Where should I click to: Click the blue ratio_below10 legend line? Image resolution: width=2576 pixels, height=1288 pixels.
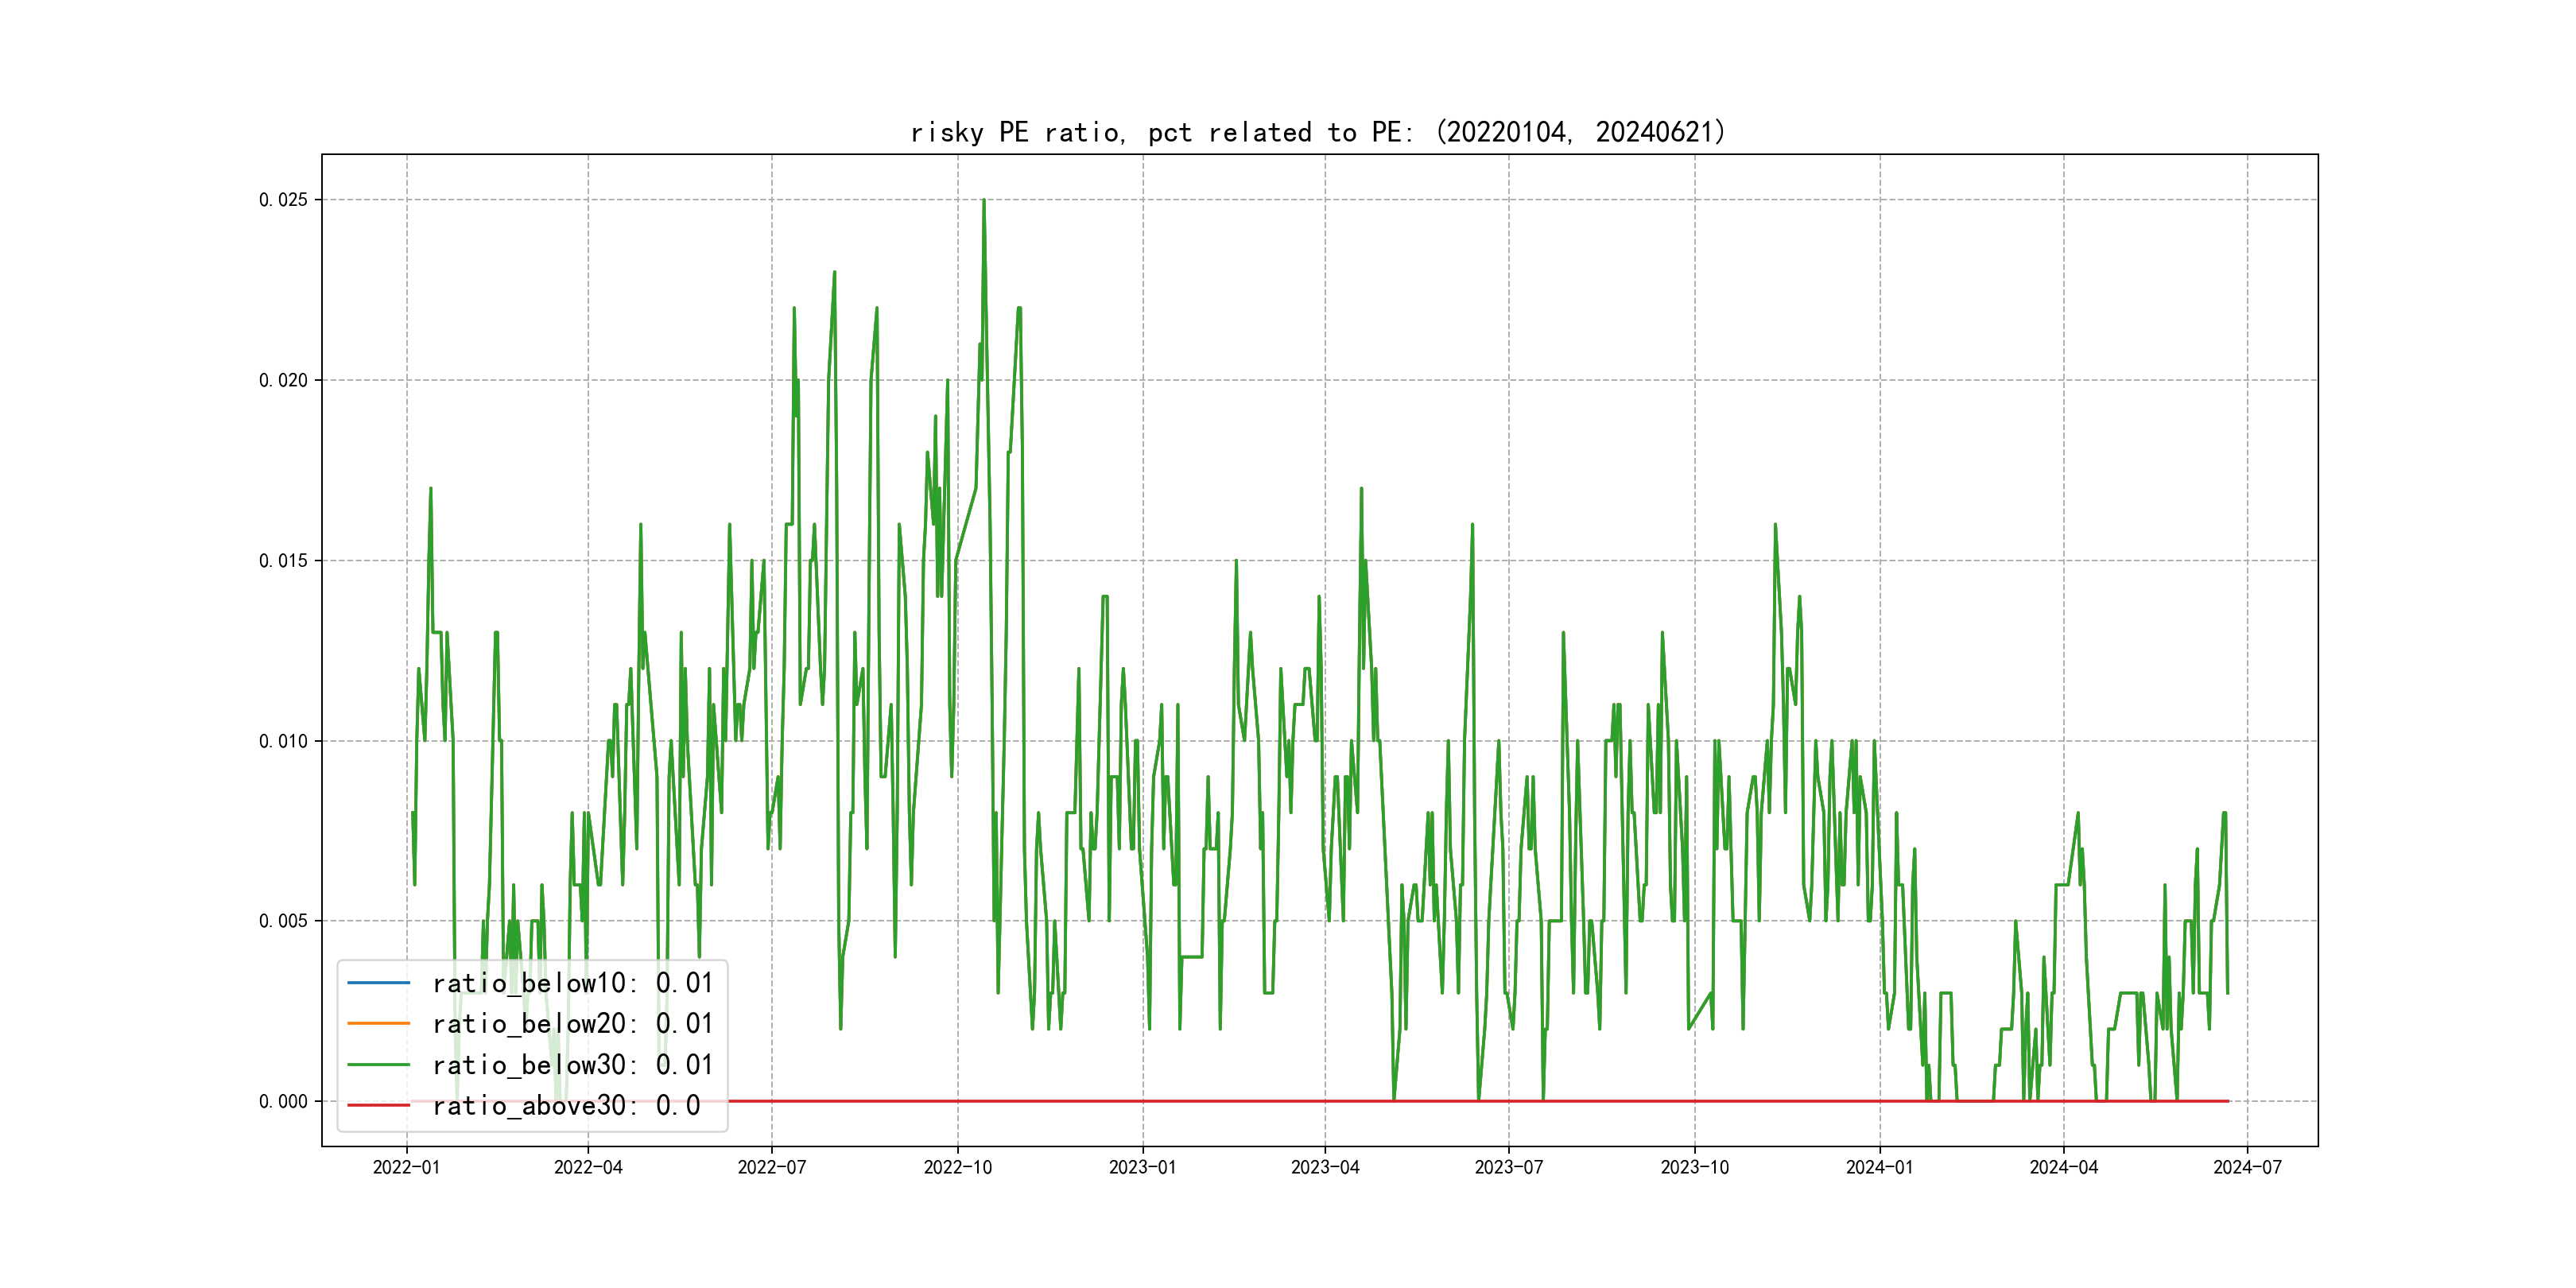tap(378, 983)
